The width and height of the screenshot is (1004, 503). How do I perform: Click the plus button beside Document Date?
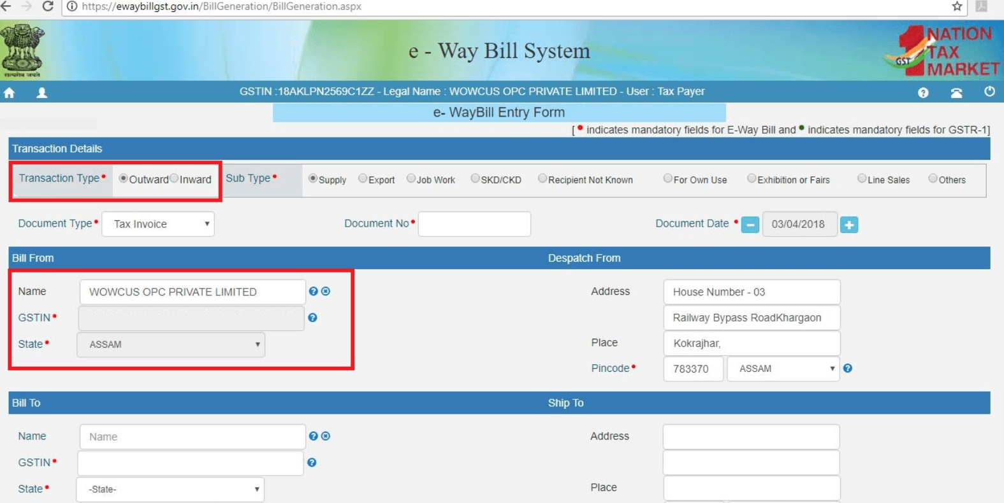[848, 225]
